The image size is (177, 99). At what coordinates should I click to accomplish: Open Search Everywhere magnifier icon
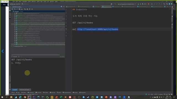click(x=167, y=4)
